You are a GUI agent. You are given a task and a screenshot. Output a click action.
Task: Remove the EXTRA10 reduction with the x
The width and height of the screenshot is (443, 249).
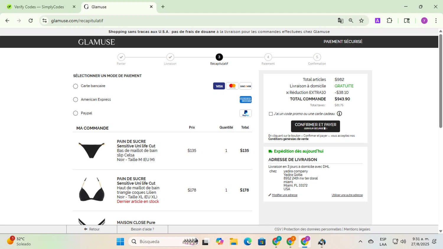(x=287, y=93)
